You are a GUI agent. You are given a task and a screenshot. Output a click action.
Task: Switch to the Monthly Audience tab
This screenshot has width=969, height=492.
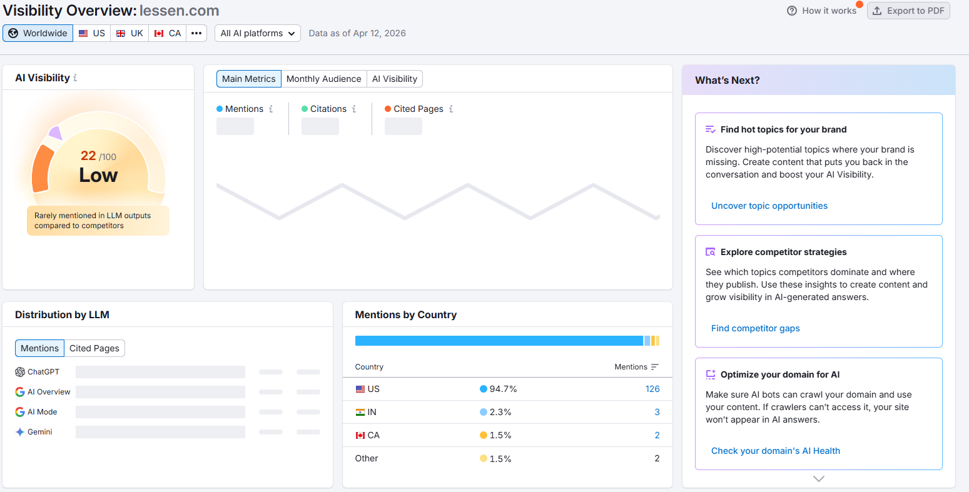pos(323,79)
